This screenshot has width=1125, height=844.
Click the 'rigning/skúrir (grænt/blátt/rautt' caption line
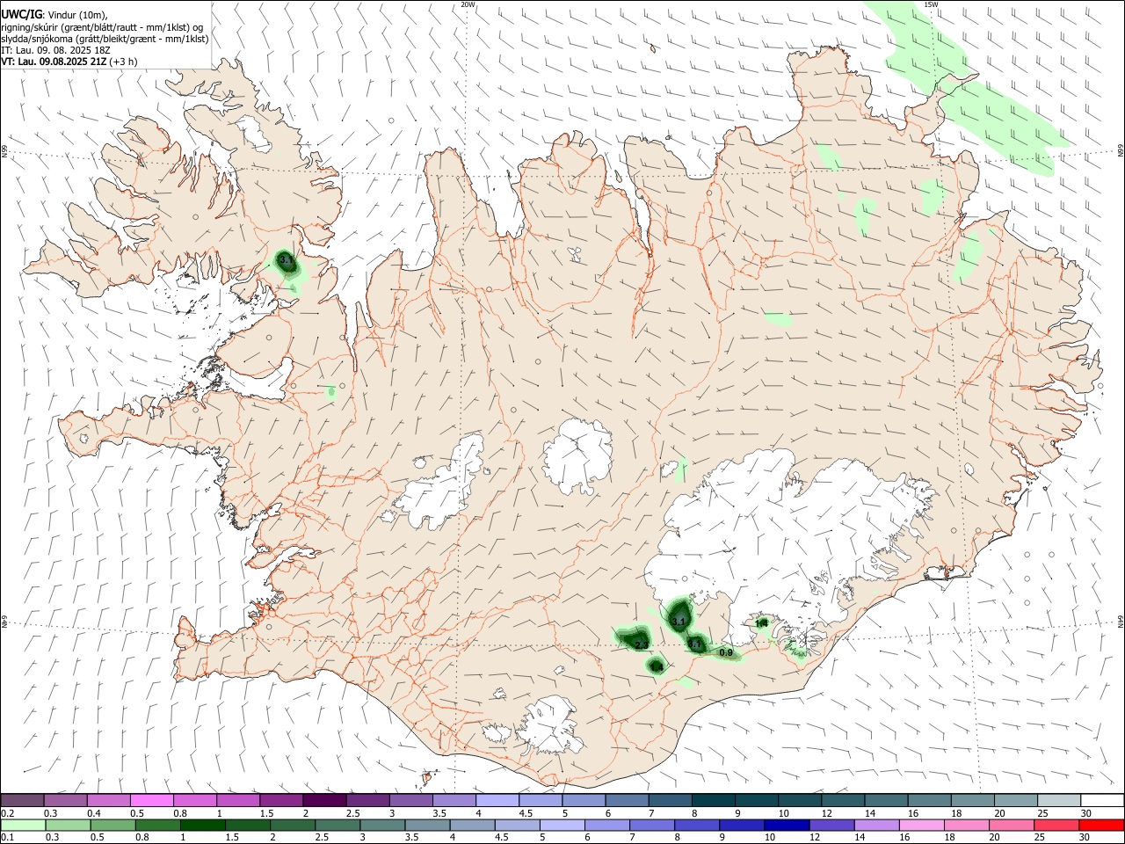pos(102,27)
